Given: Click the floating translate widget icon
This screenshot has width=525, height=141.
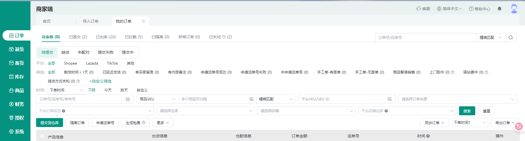Looking at the screenshot, I should point(519,126).
